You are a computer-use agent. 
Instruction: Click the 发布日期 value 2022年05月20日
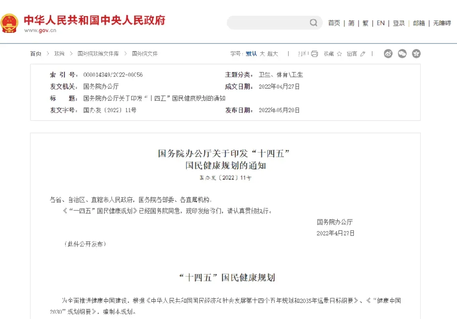click(279, 110)
